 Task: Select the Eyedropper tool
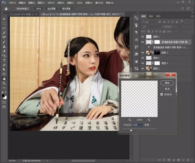point(4,37)
